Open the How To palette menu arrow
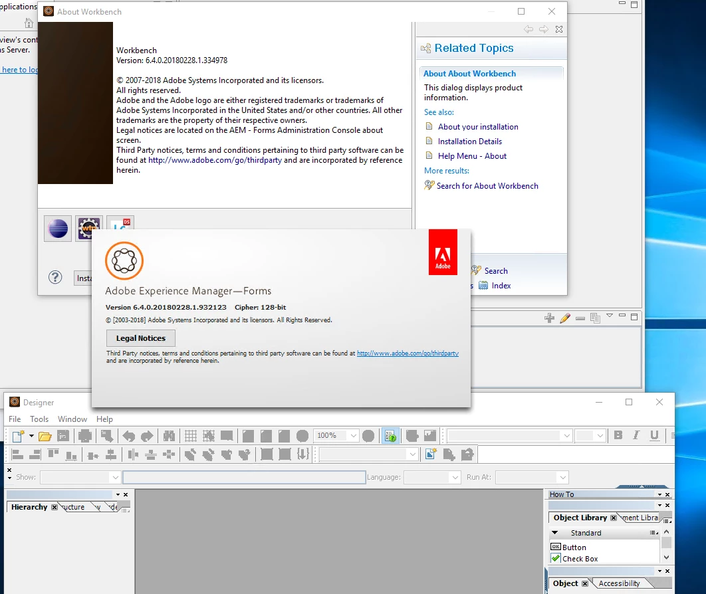The height and width of the screenshot is (594, 706). tap(659, 494)
